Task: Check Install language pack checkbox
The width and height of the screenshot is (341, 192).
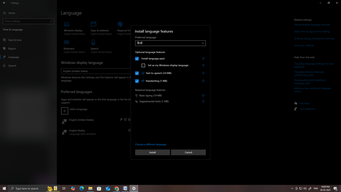Action: point(137,59)
